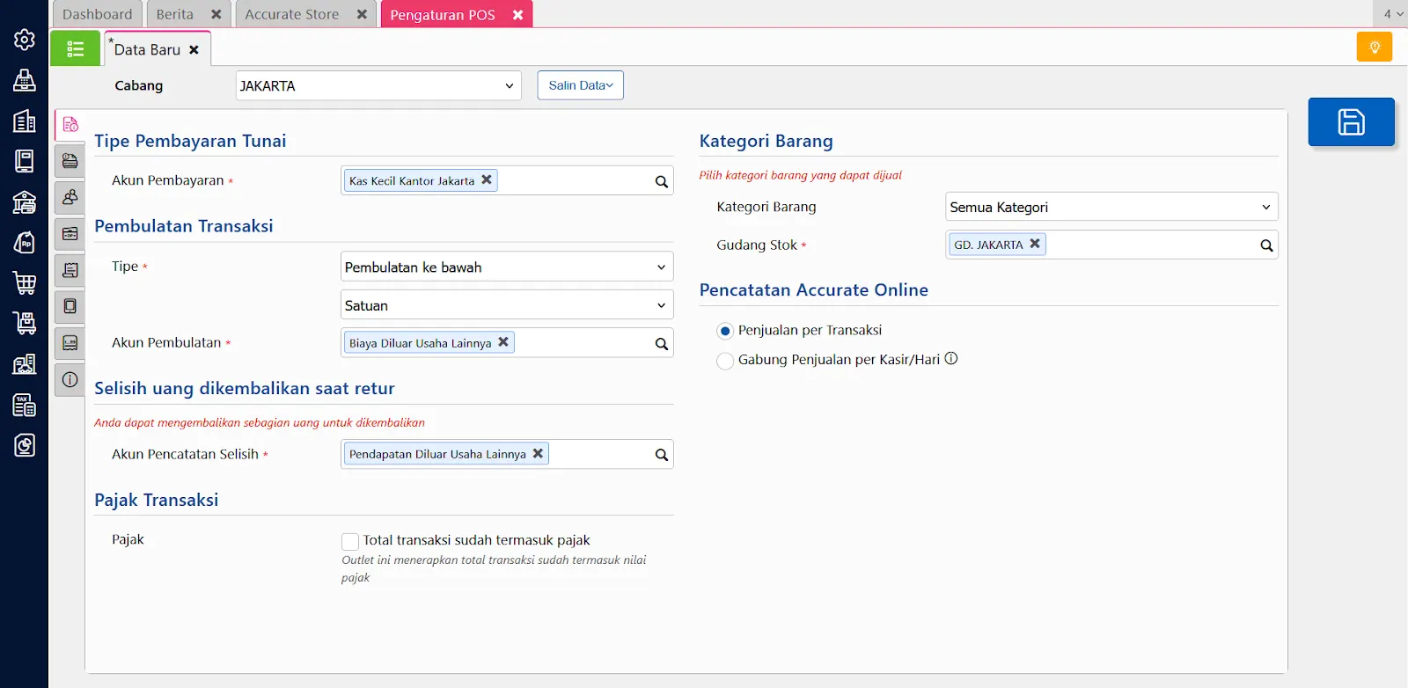The image size is (1408, 688).
Task: Select the tablet device side tab
Action: click(70, 306)
